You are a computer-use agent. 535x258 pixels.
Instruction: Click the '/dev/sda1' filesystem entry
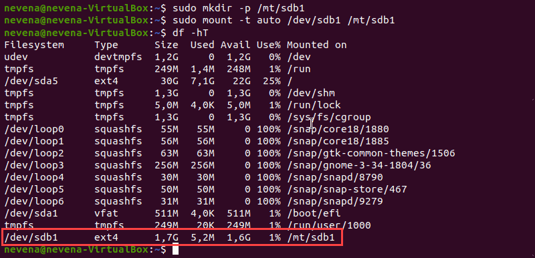pos(31,213)
